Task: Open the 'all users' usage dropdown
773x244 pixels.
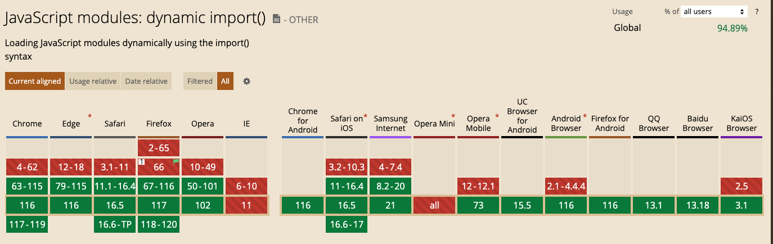Action: (x=714, y=11)
